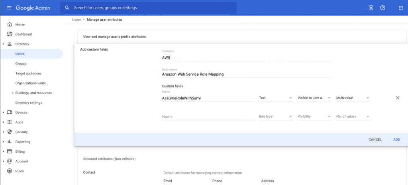408x185 pixels.
Task: Click the Account at-sign icon
Action: coord(10,161)
